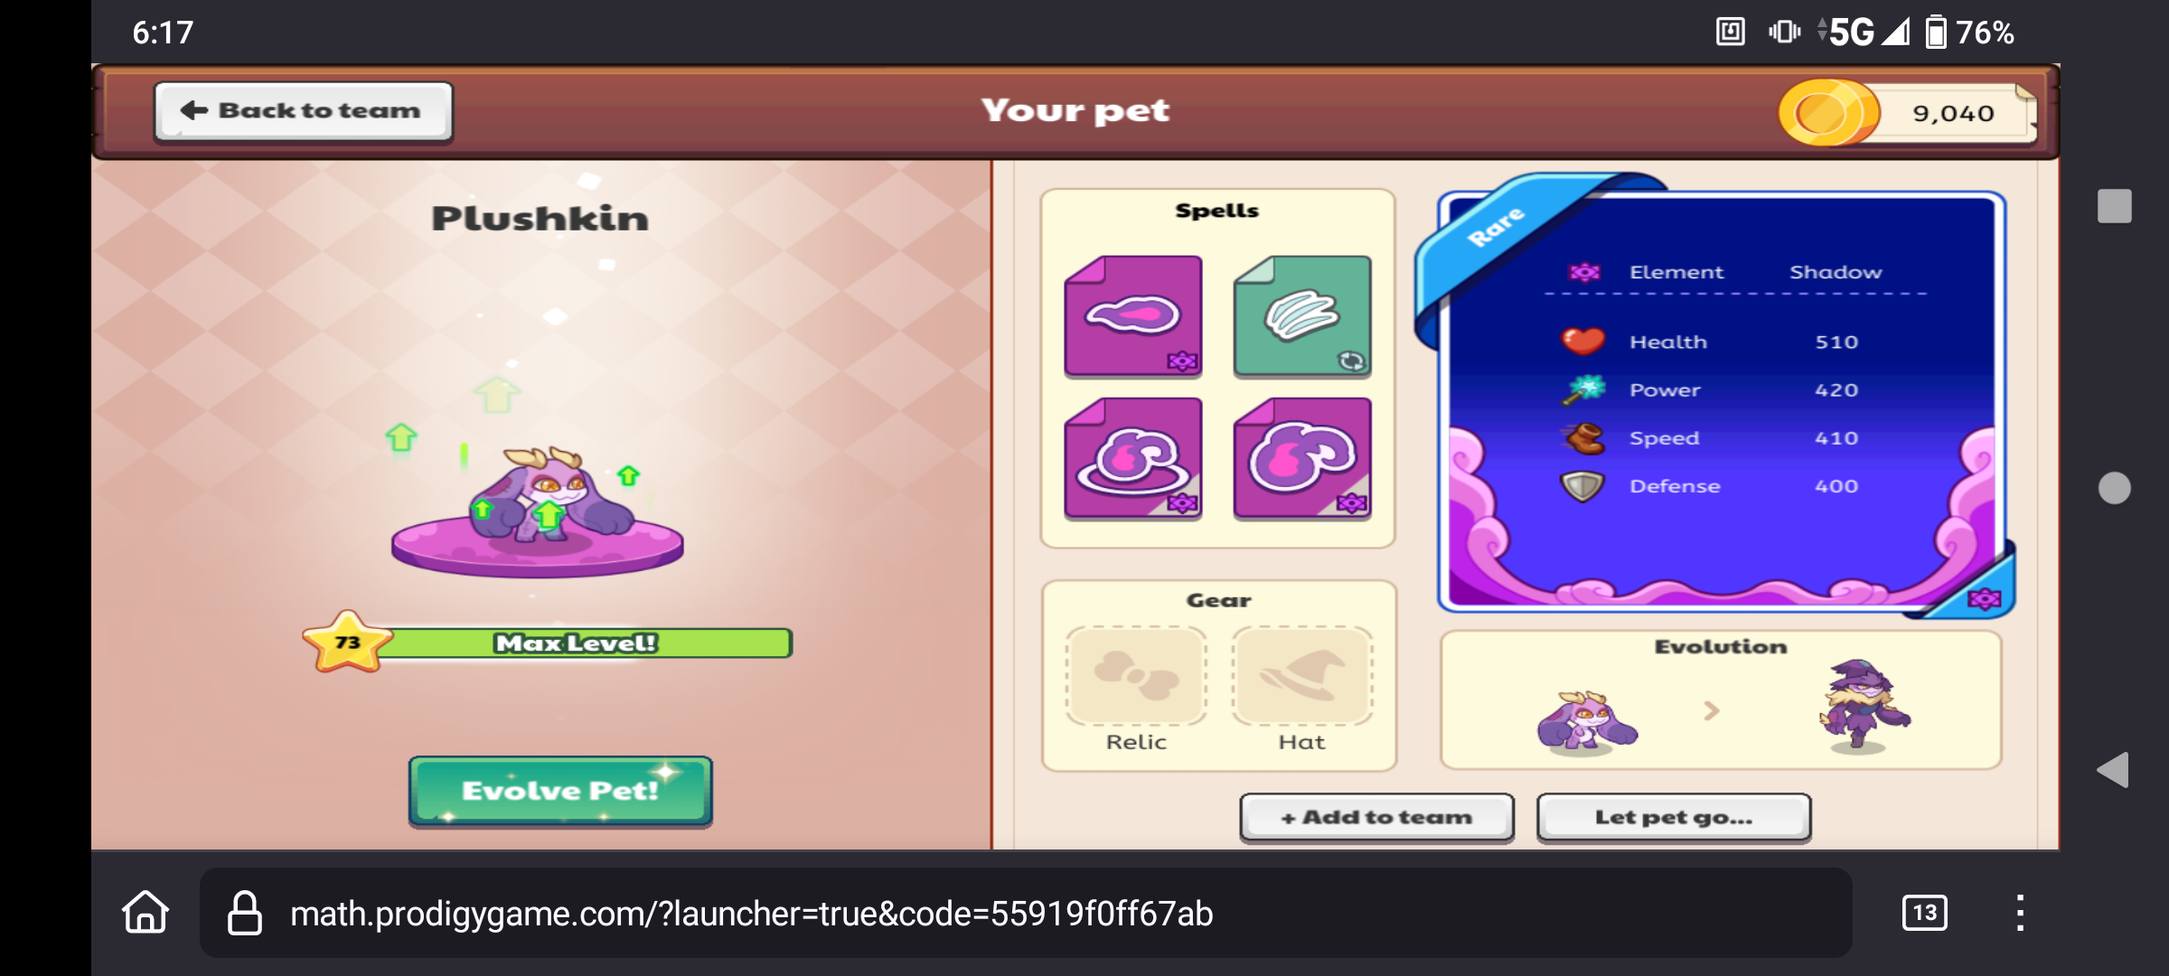Tap the level 73 star badge
2169x976 pixels.
coord(347,642)
